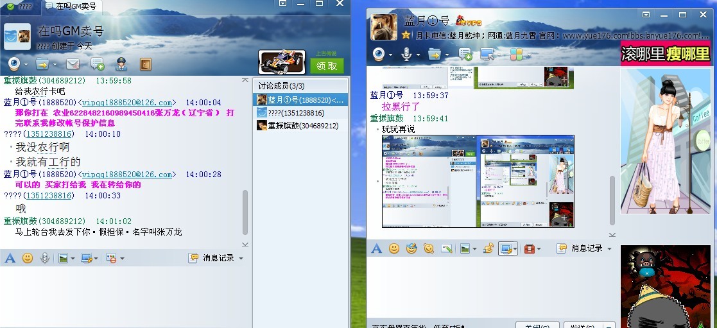The height and width of the screenshot is (328, 717).
Task: Click send picture icon in discussion window
Action: pyautogui.click(x=63, y=258)
